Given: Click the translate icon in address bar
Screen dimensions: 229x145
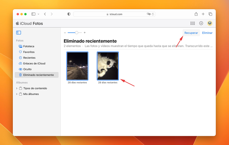Looking at the screenshot, I should point(148,14).
